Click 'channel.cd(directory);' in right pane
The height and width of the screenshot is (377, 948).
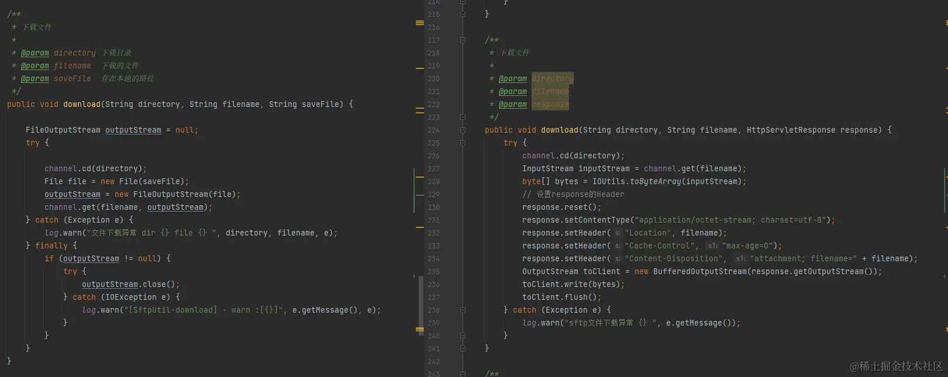tap(574, 156)
